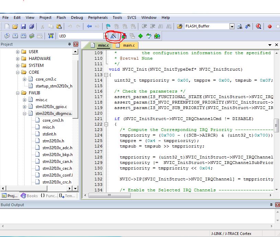Open the Flash menu
The image size is (280, 237).
pos(61,17)
